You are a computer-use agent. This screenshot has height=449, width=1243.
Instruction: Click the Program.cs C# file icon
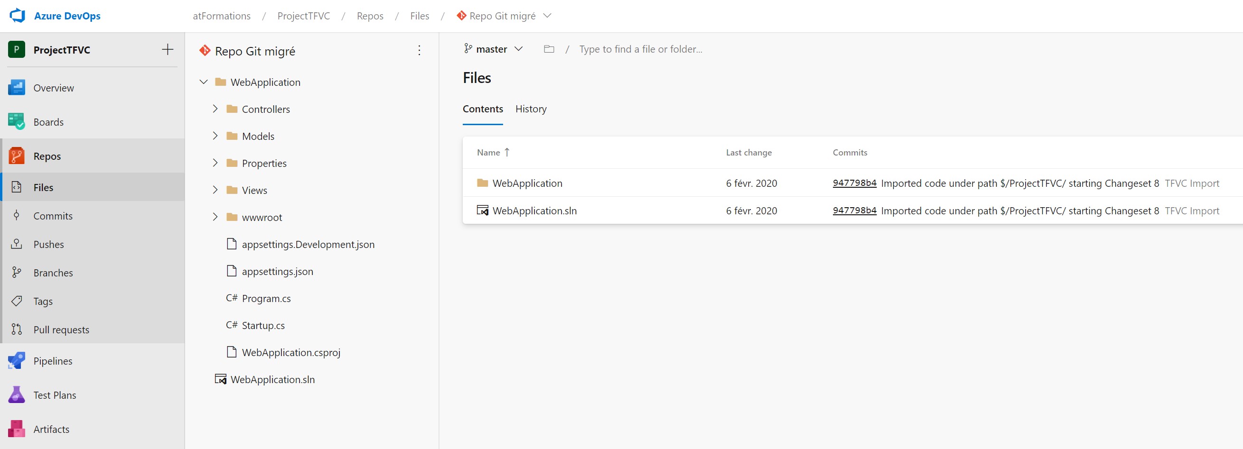232,298
